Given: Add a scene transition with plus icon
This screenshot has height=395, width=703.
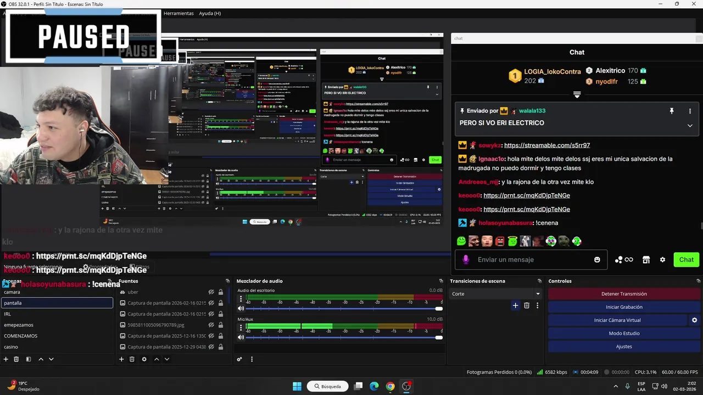Looking at the screenshot, I should tap(515, 306).
